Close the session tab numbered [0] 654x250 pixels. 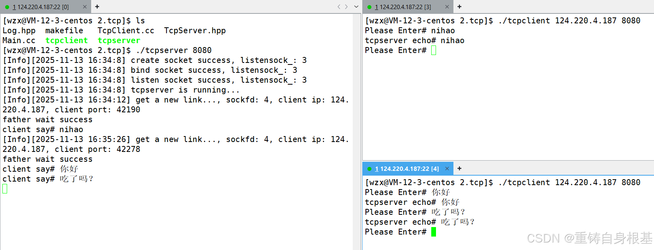(x=84, y=7)
